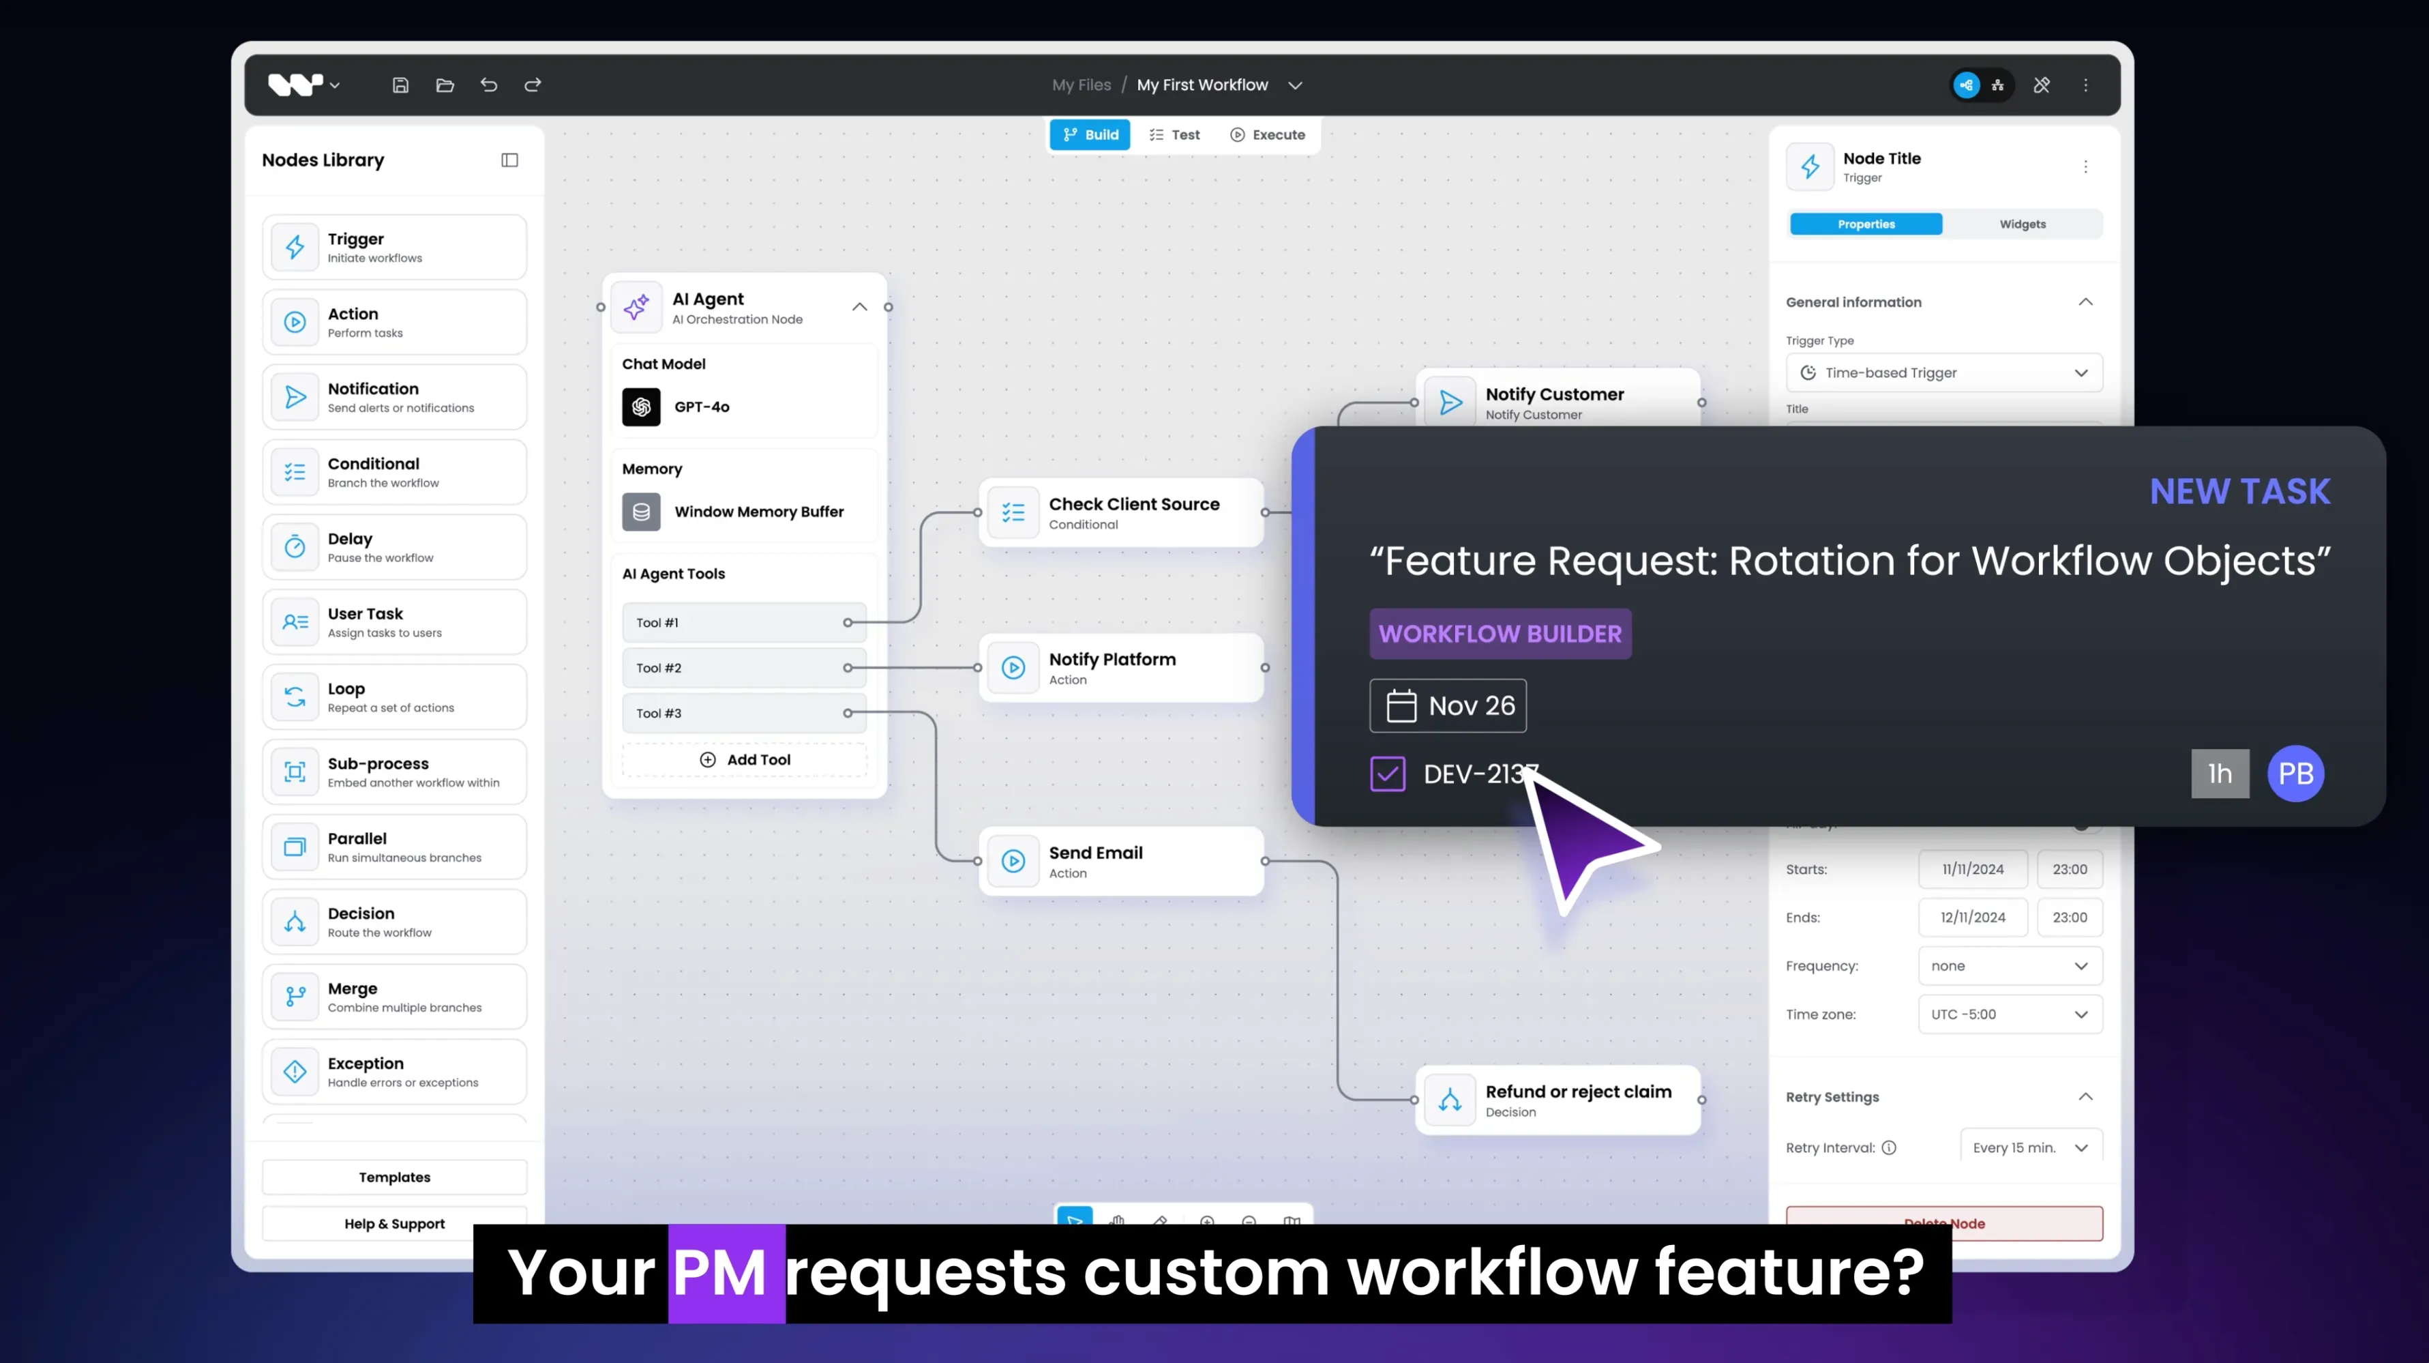Toggle the blue share view switch

point(1967,85)
